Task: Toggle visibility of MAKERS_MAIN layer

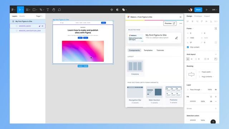Action: point(43,26)
